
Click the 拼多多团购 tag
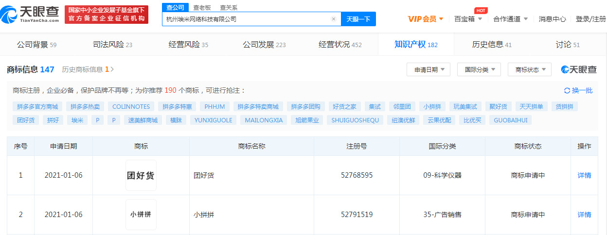(x=306, y=106)
